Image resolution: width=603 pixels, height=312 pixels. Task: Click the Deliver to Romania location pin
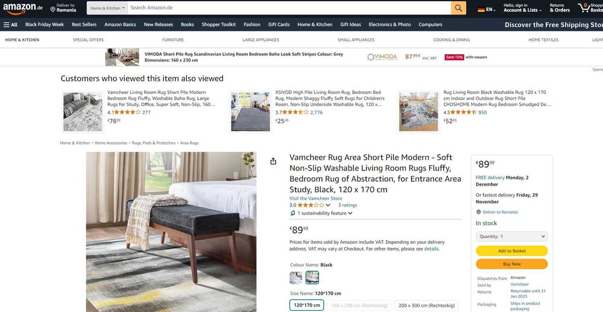pyautogui.click(x=52, y=9)
